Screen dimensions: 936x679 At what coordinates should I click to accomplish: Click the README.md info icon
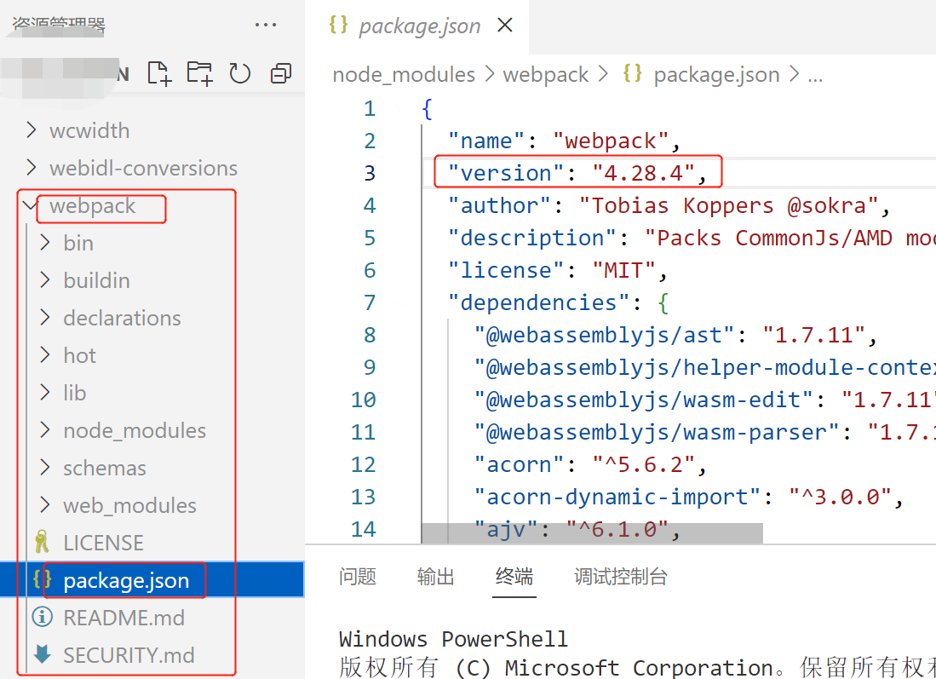[x=42, y=617]
